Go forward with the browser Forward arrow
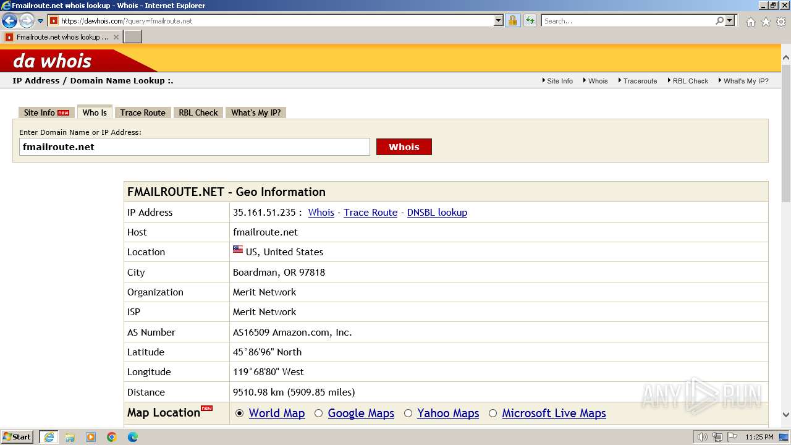The height and width of the screenshot is (445, 791). 27,21
